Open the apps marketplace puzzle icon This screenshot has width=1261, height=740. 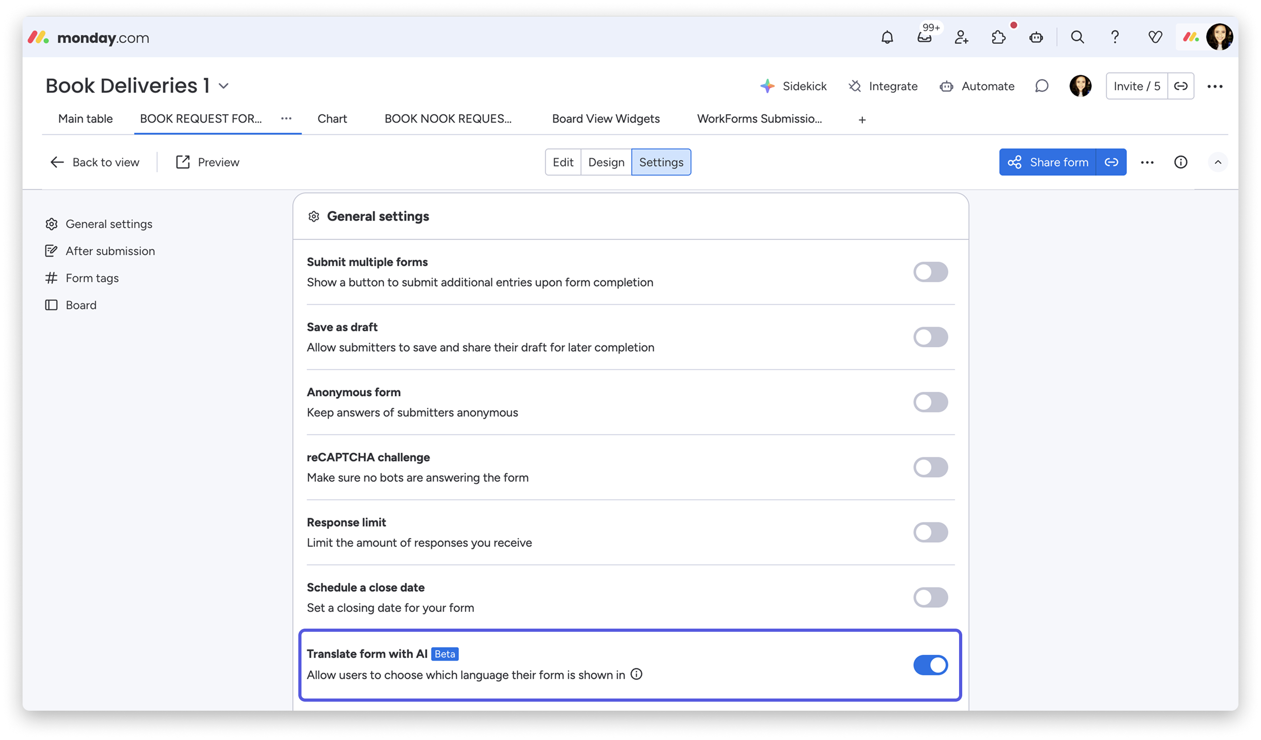click(998, 37)
